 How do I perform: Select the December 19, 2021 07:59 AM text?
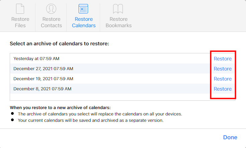43,79
